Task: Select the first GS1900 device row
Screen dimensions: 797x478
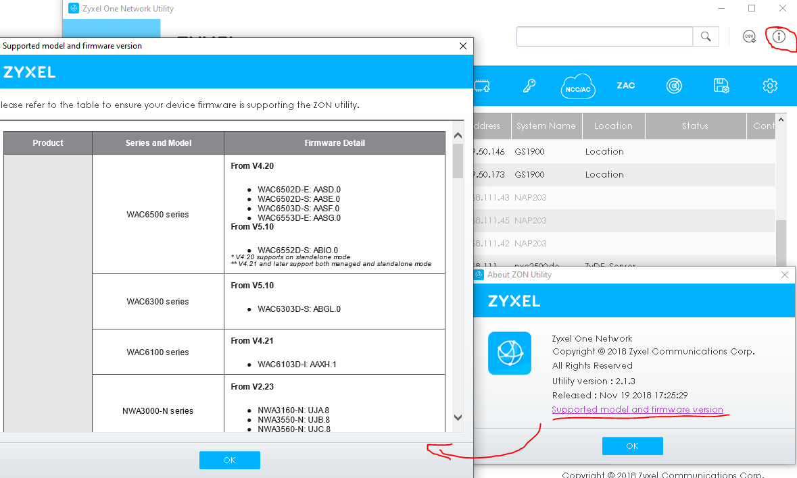Action: [624, 152]
